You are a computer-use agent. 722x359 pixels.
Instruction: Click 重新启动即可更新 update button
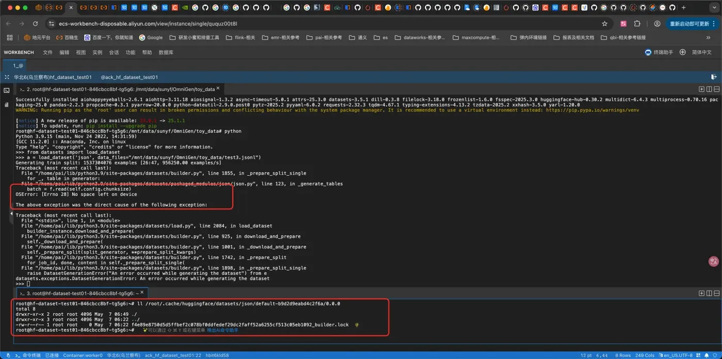693,24
